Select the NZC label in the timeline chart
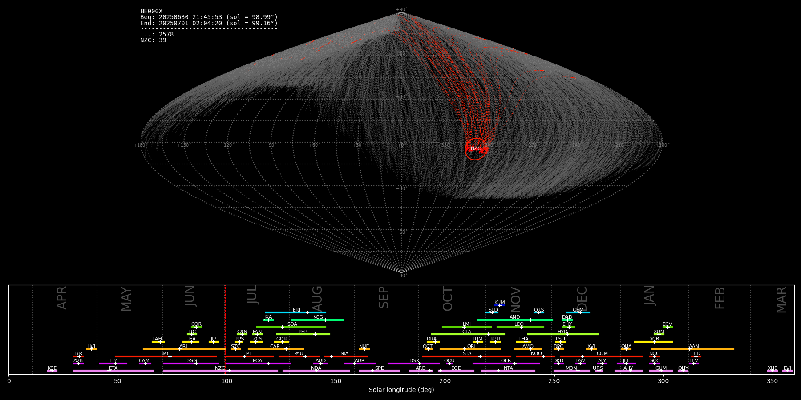Screen dimensions: 801x400 [x=220, y=368]
